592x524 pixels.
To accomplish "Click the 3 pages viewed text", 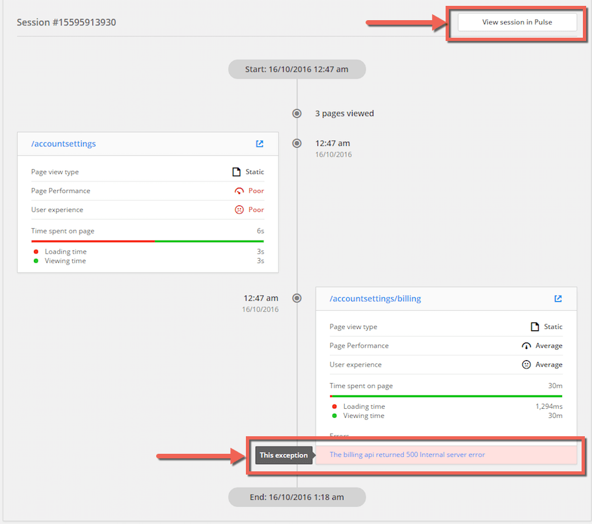I will [x=344, y=113].
